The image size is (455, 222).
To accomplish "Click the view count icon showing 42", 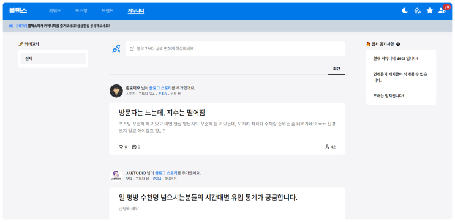I will [x=328, y=147].
